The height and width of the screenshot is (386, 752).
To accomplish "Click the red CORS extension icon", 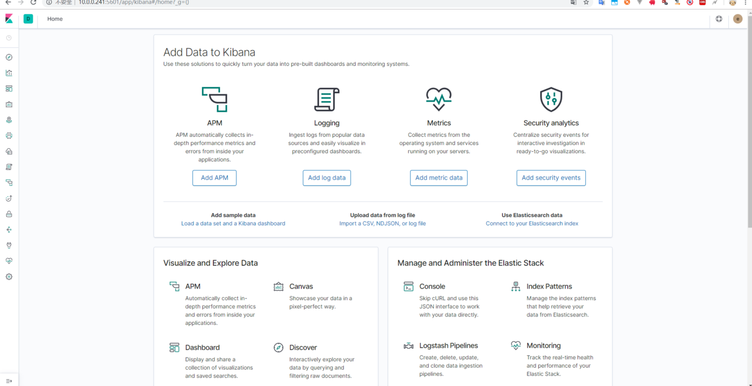I will click(702, 2).
